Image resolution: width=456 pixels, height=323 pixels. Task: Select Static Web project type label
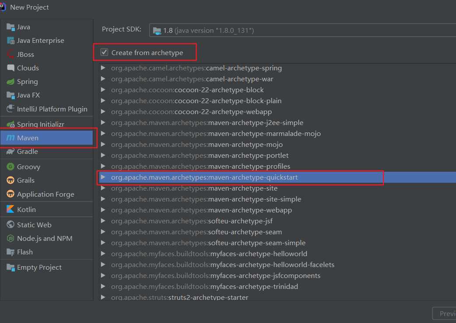[34, 225]
